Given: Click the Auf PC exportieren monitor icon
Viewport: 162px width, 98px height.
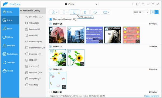Looking at the screenshot, I should coord(75,12).
